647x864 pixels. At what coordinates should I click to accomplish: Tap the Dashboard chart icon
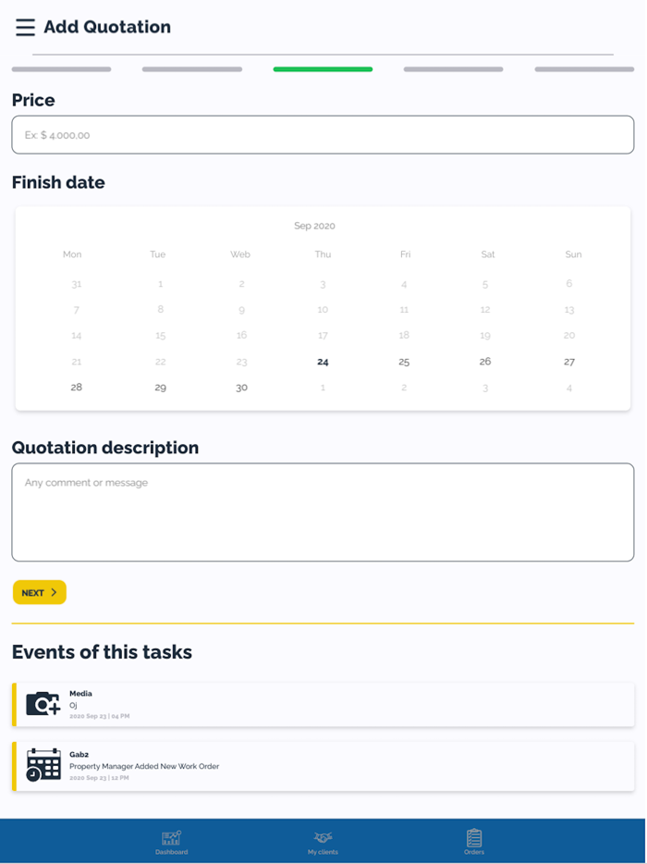pos(171,837)
